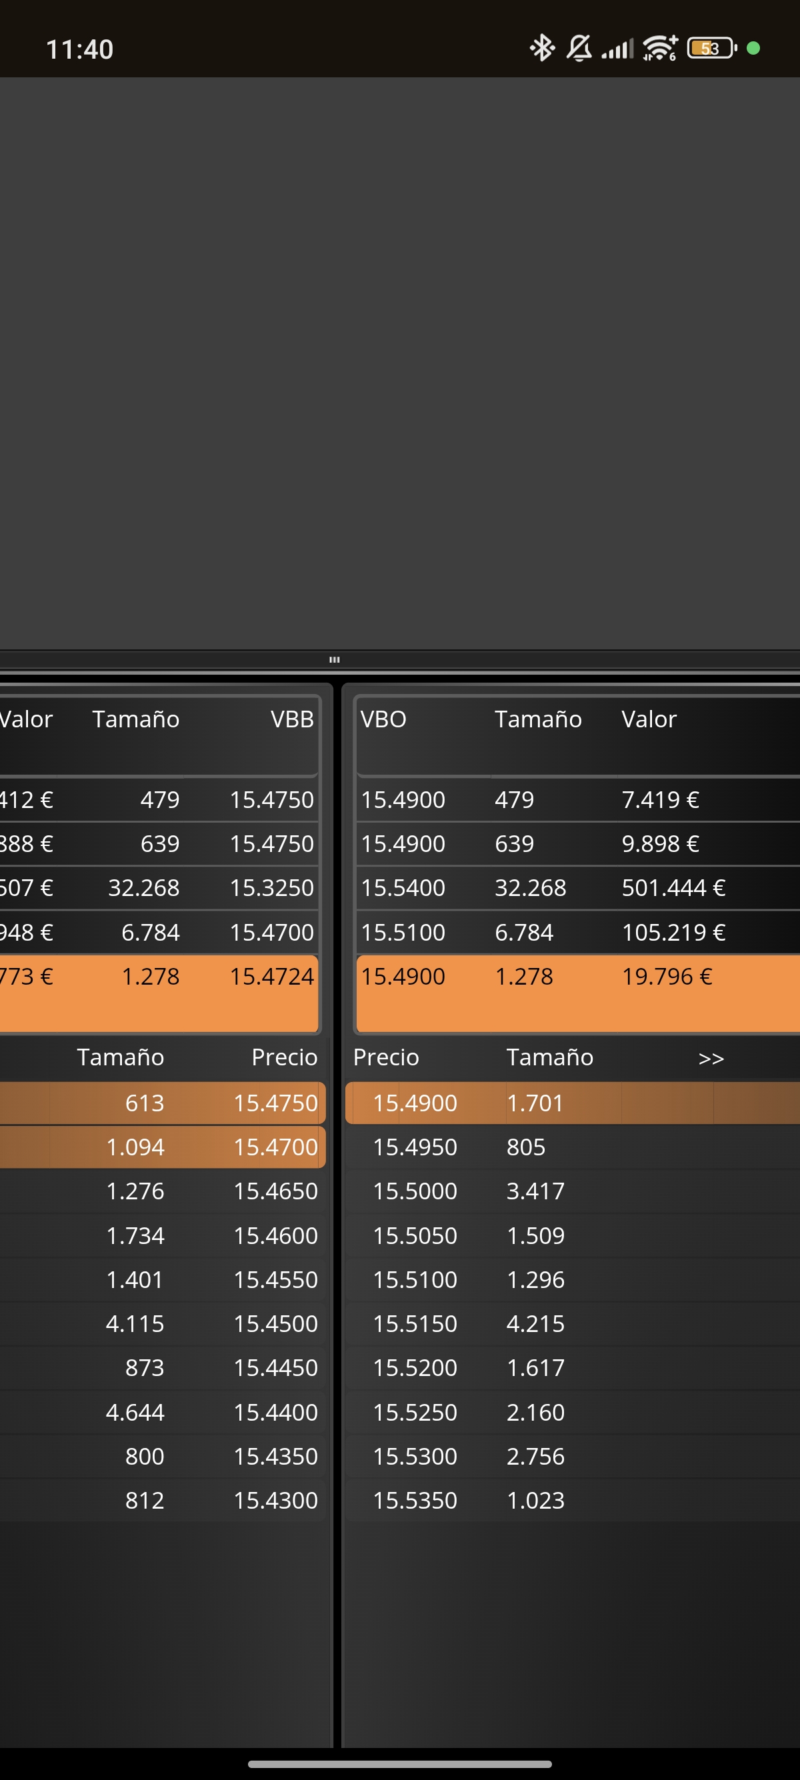Click the ask Tamaño depth column header
Screen dimensions: 800x1780
click(x=550, y=1057)
